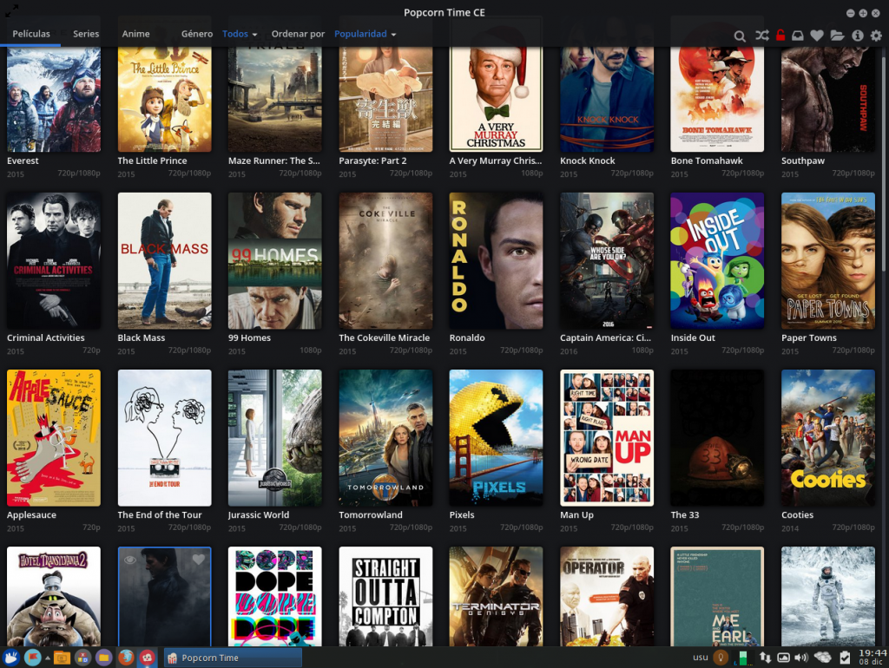Open the folder icon in the toolbar

(x=838, y=36)
